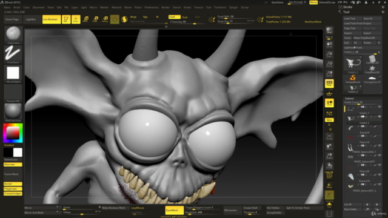Image resolution: width=388 pixels, height=218 pixels.
Task: Click the Load Tool button
Action: (352, 19)
